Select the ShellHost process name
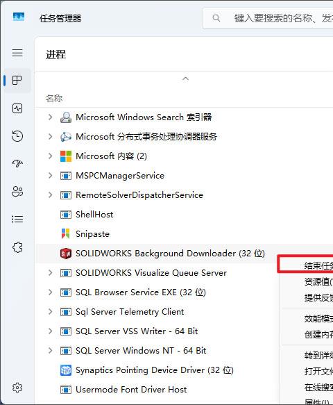This screenshot has height=405, width=333. (94, 215)
